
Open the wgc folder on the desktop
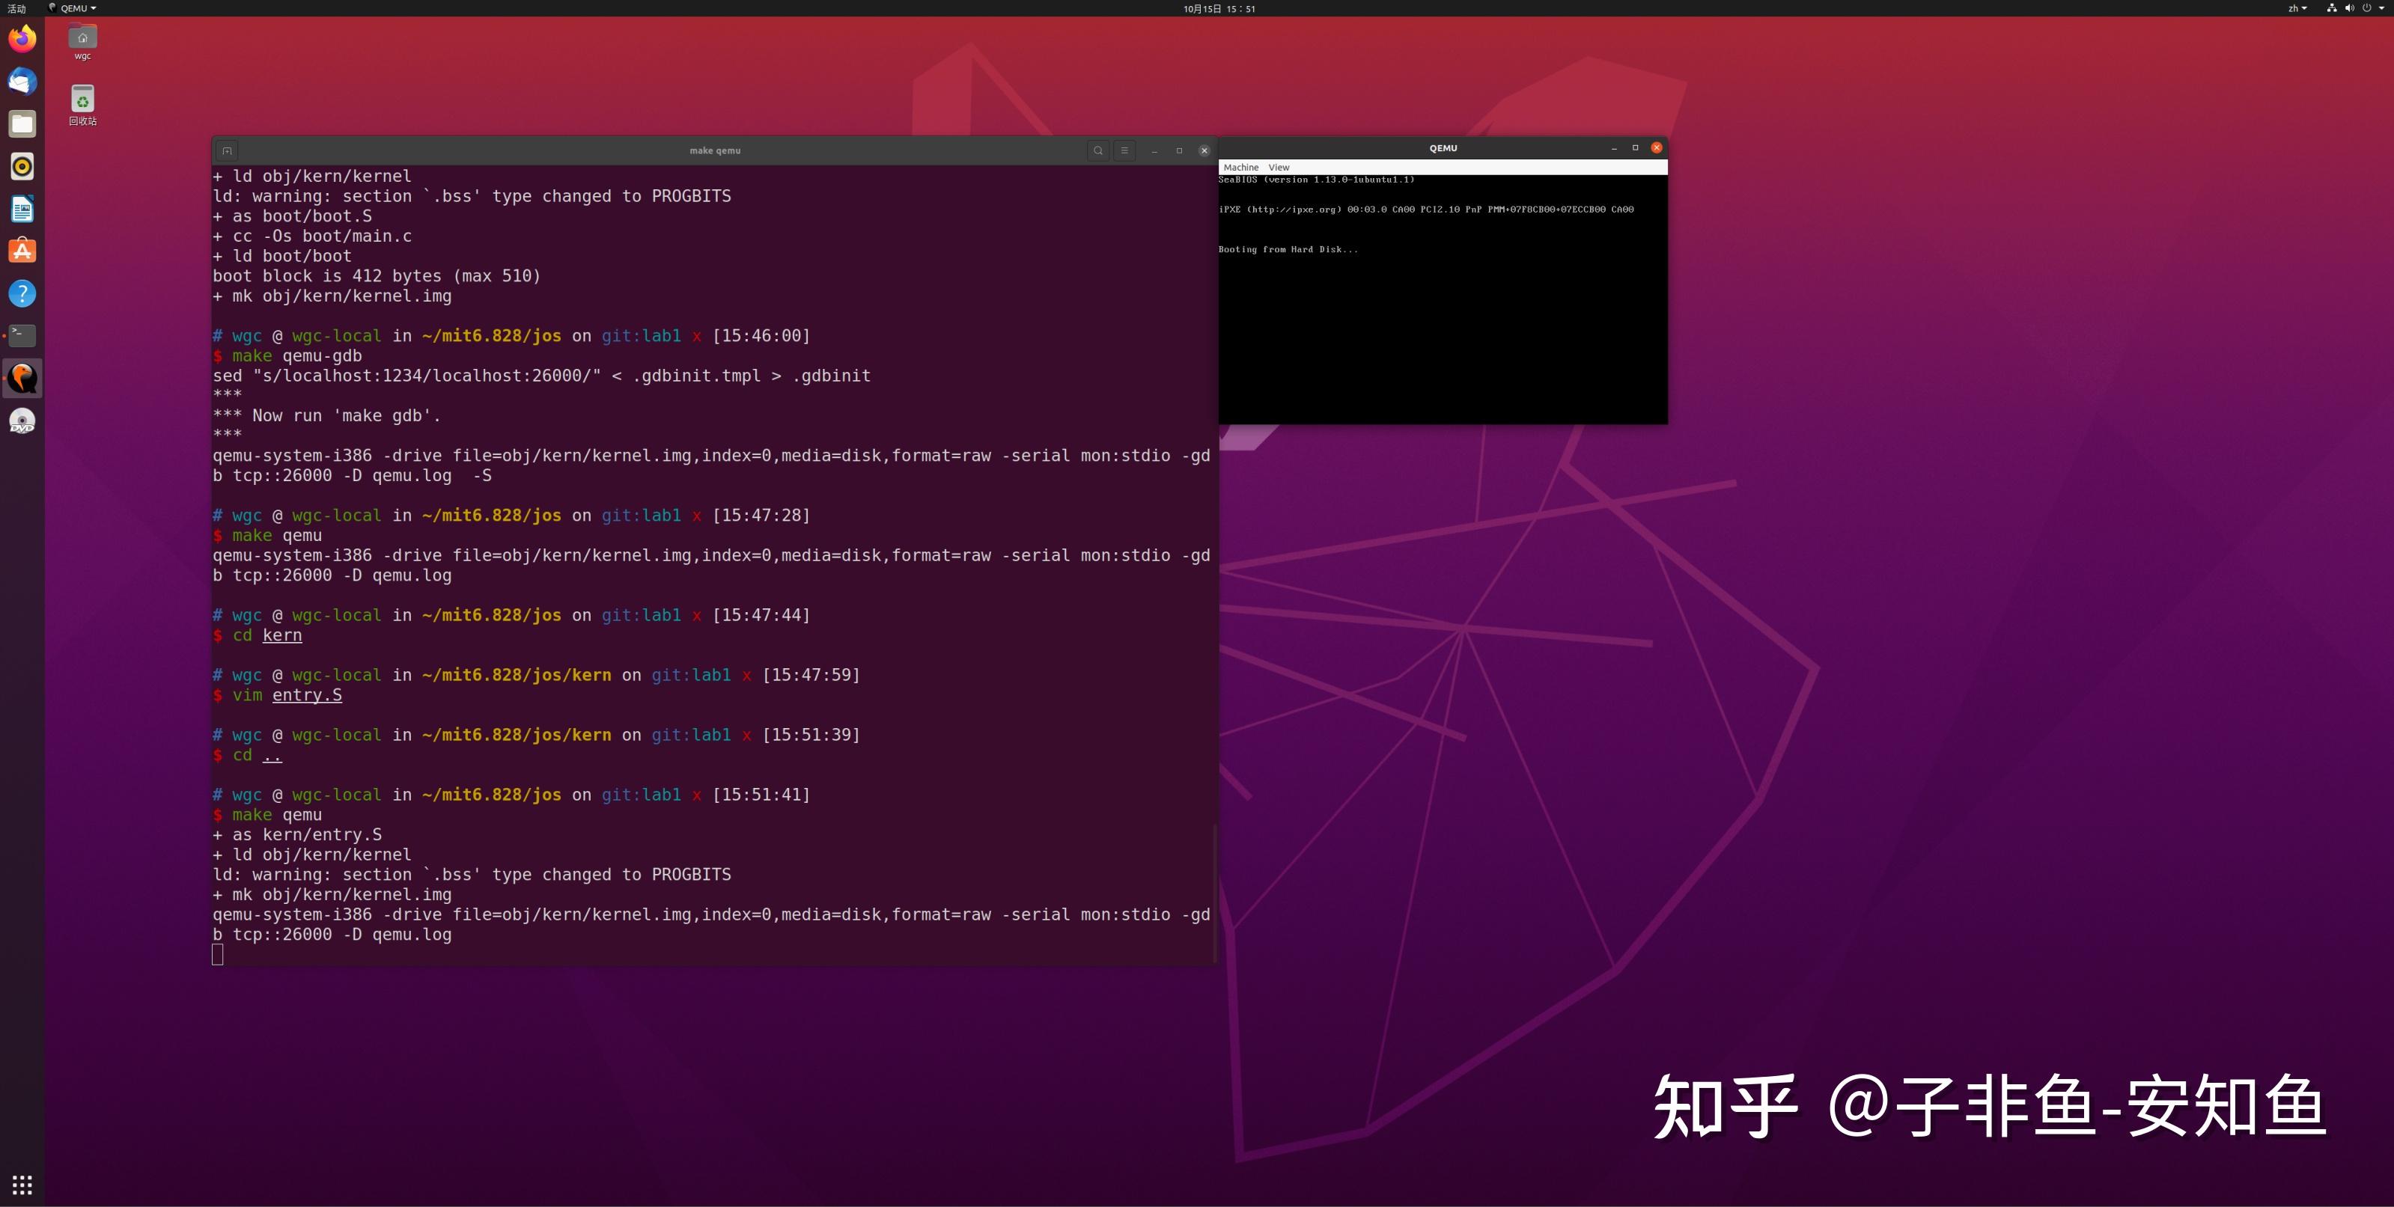point(82,39)
